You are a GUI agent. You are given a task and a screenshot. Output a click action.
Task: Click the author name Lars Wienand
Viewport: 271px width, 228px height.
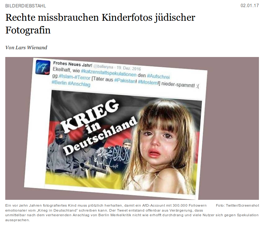pyautogui.click(x=31, y=48)
